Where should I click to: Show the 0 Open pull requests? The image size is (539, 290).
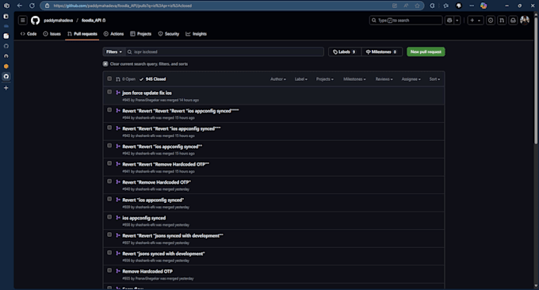125,79
